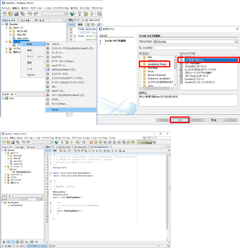
Task: Expand html node in upper Navigator panel
Action: point(3,98)
